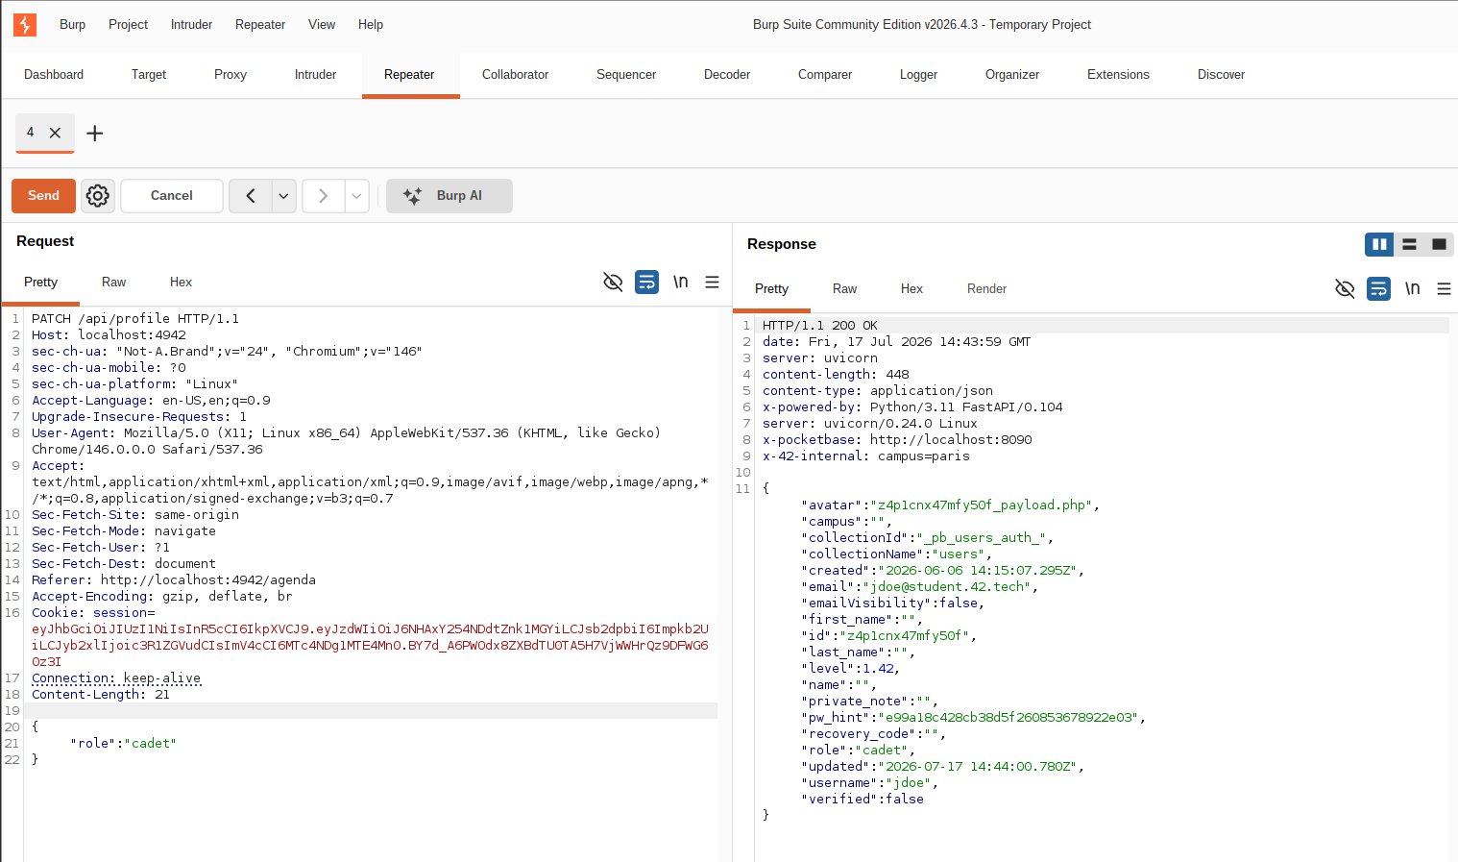Toggle word wrap in Response panel
Viewport: 1458px width, 862px height.
pos(1378,288)
